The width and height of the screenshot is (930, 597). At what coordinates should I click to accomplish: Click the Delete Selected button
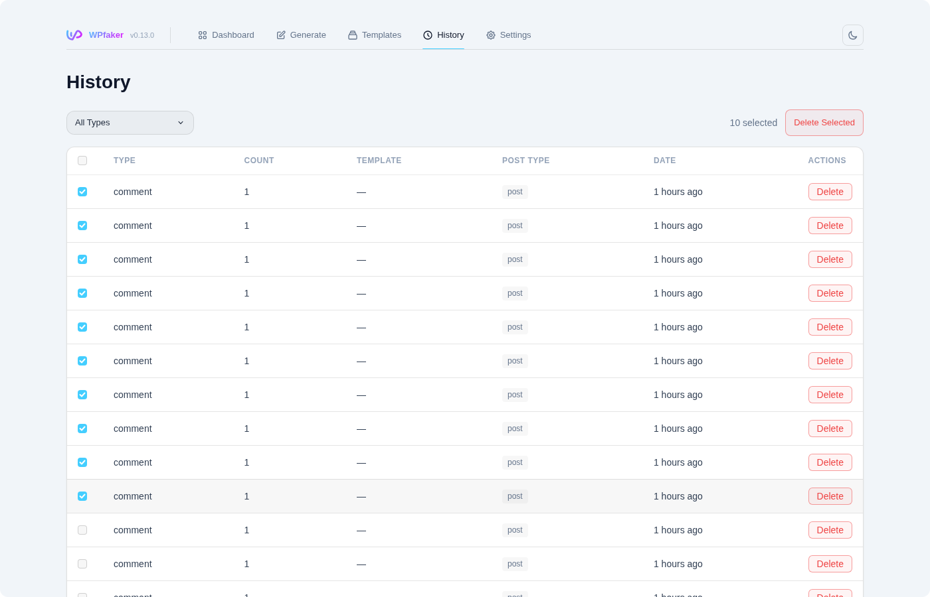(824, 123)
